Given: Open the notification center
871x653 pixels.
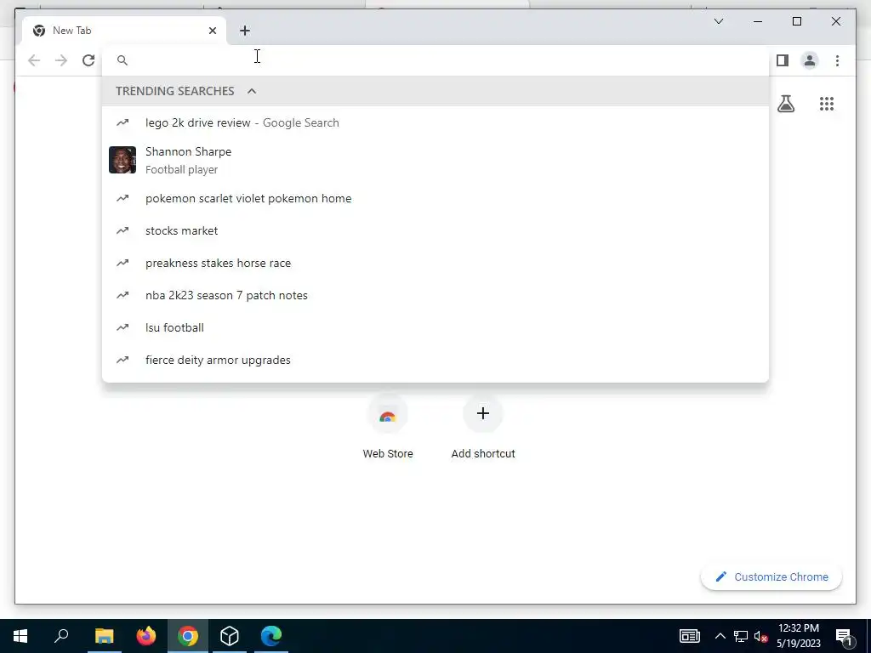Looking at the screenshot, I should point(845,636).
